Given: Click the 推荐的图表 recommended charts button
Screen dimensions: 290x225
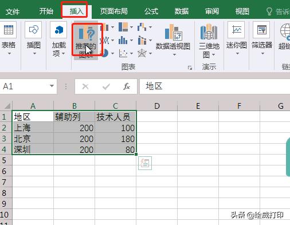Looking at the screenshot, I should coord(86,41).
